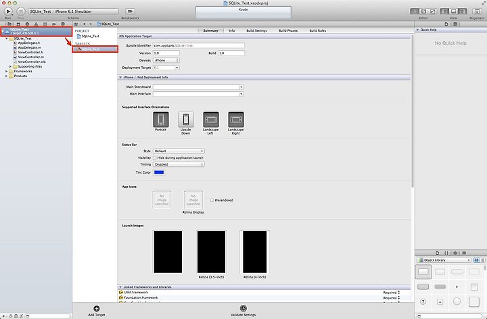Toggle Landscape Left orientation support
Screen dimensions: 487x319
(x=211, y=120)
